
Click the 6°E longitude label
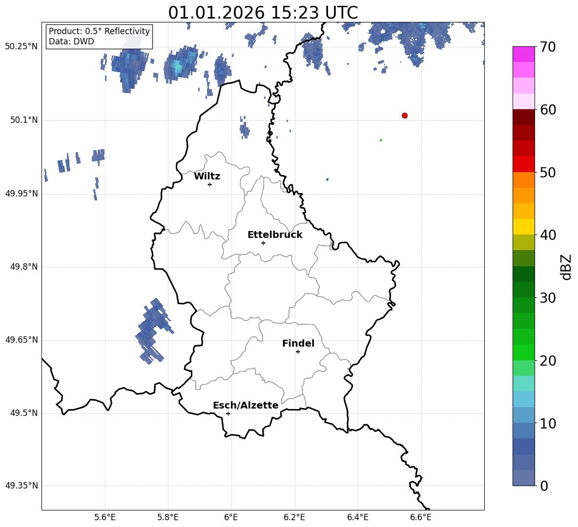tap(231, 517)
